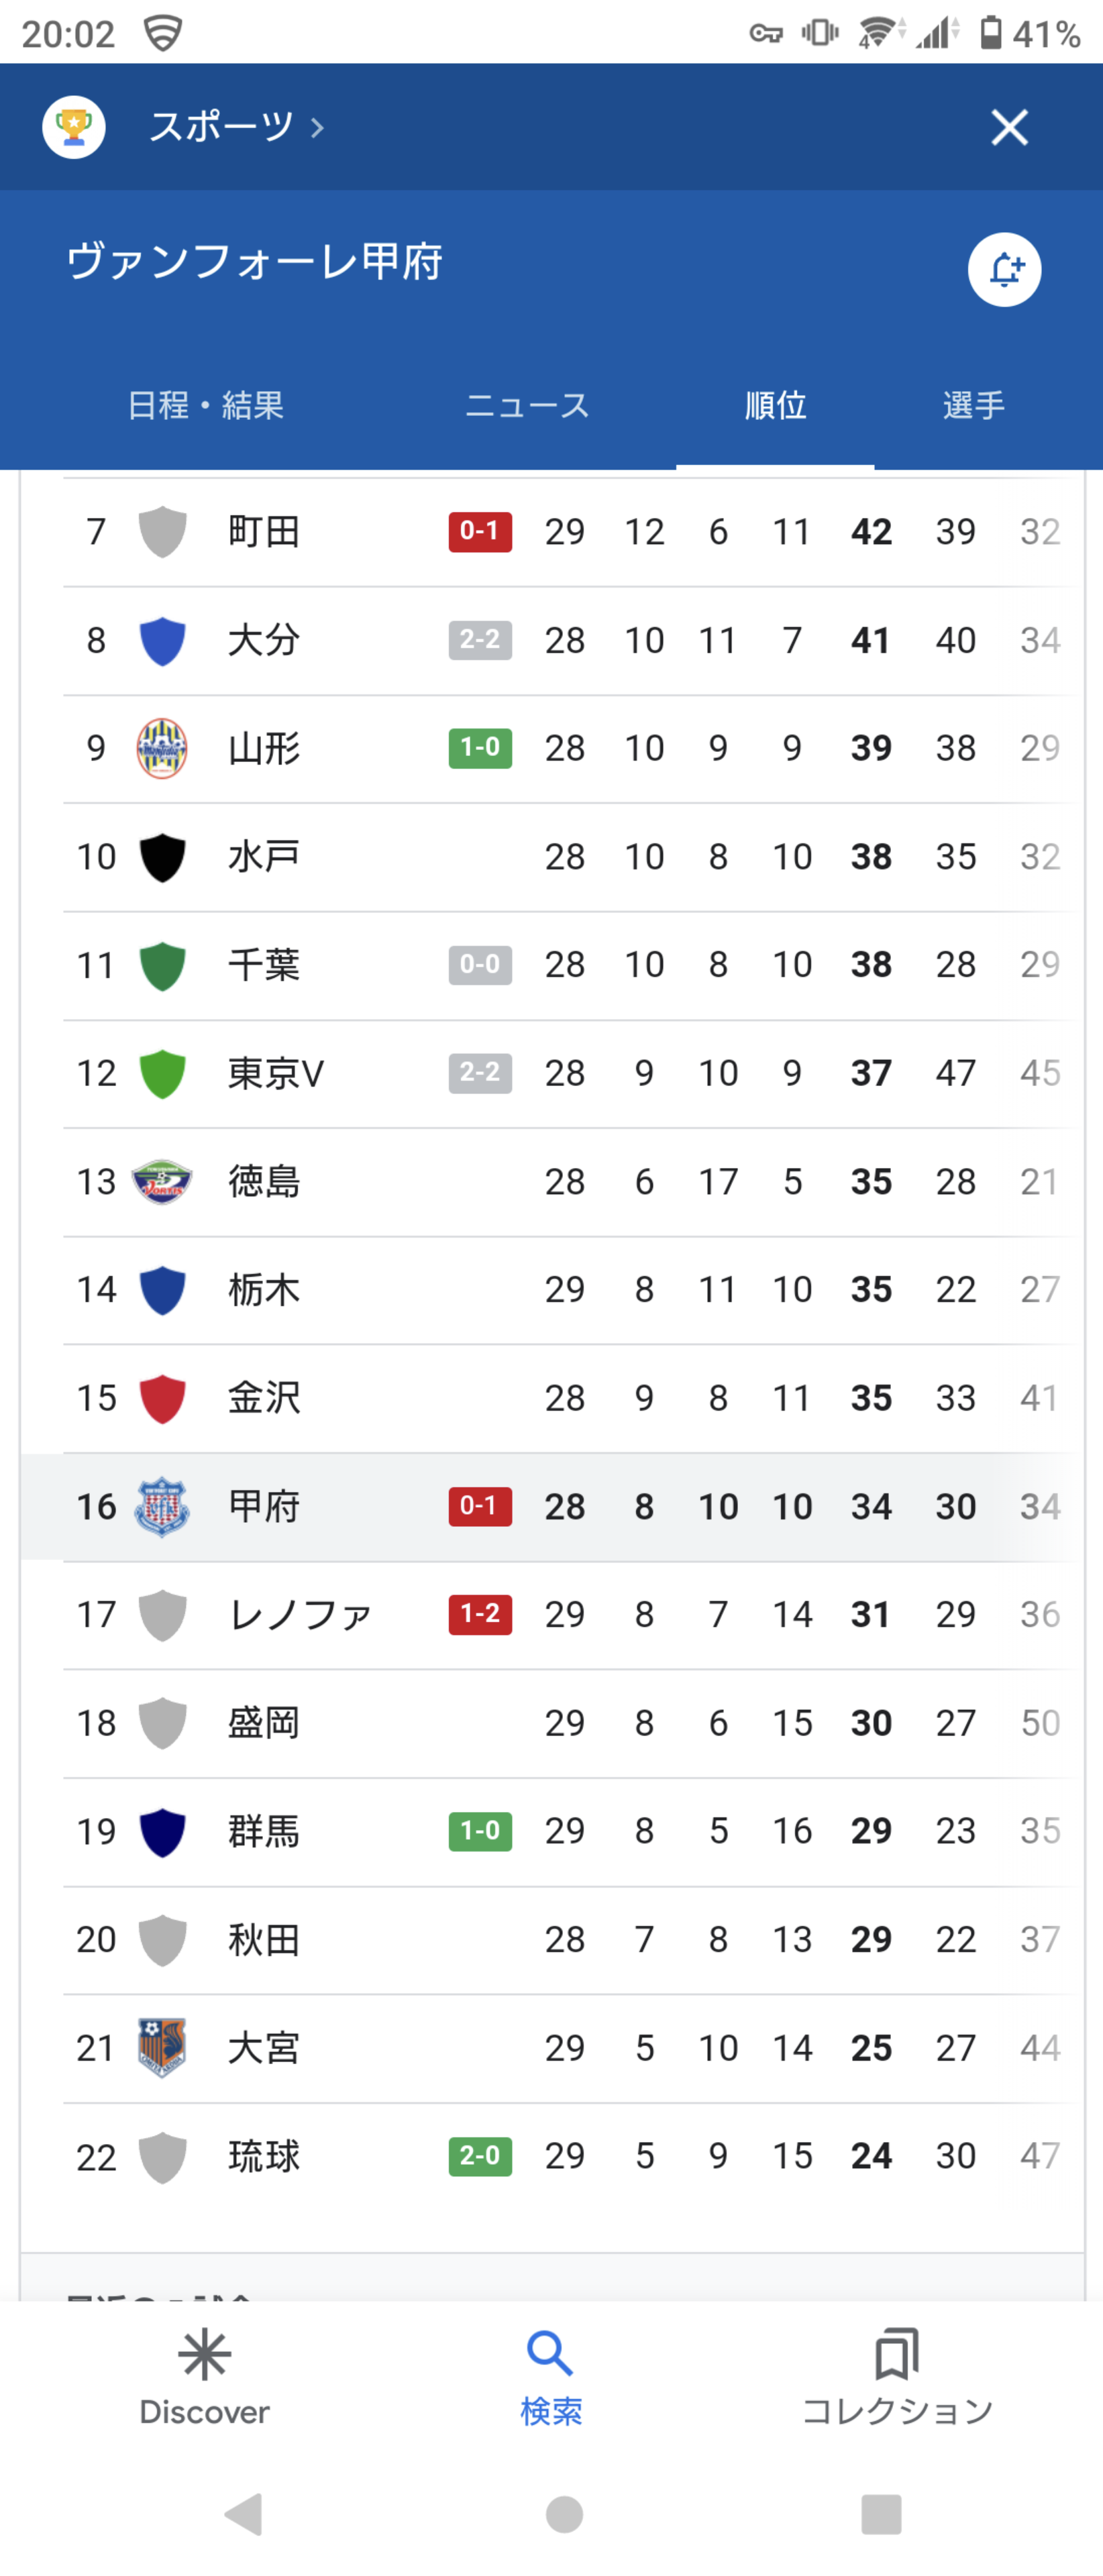Tap the Android back navigation triangle
The height and width of the screenshot is (2576, 1103).
(x=244, y=2513)
